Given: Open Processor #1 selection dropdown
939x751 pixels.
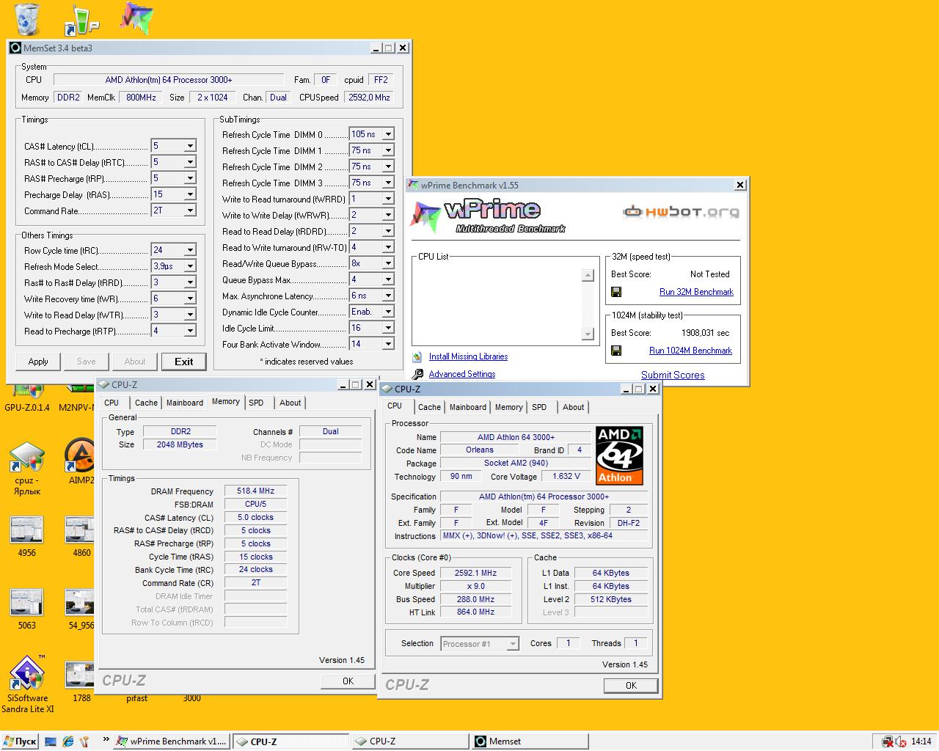Looking at the screenshot, I should pyautogui.click(x=513, y=644).
